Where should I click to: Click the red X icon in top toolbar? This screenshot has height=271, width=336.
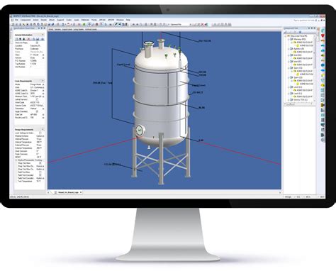tap(202, 24)
